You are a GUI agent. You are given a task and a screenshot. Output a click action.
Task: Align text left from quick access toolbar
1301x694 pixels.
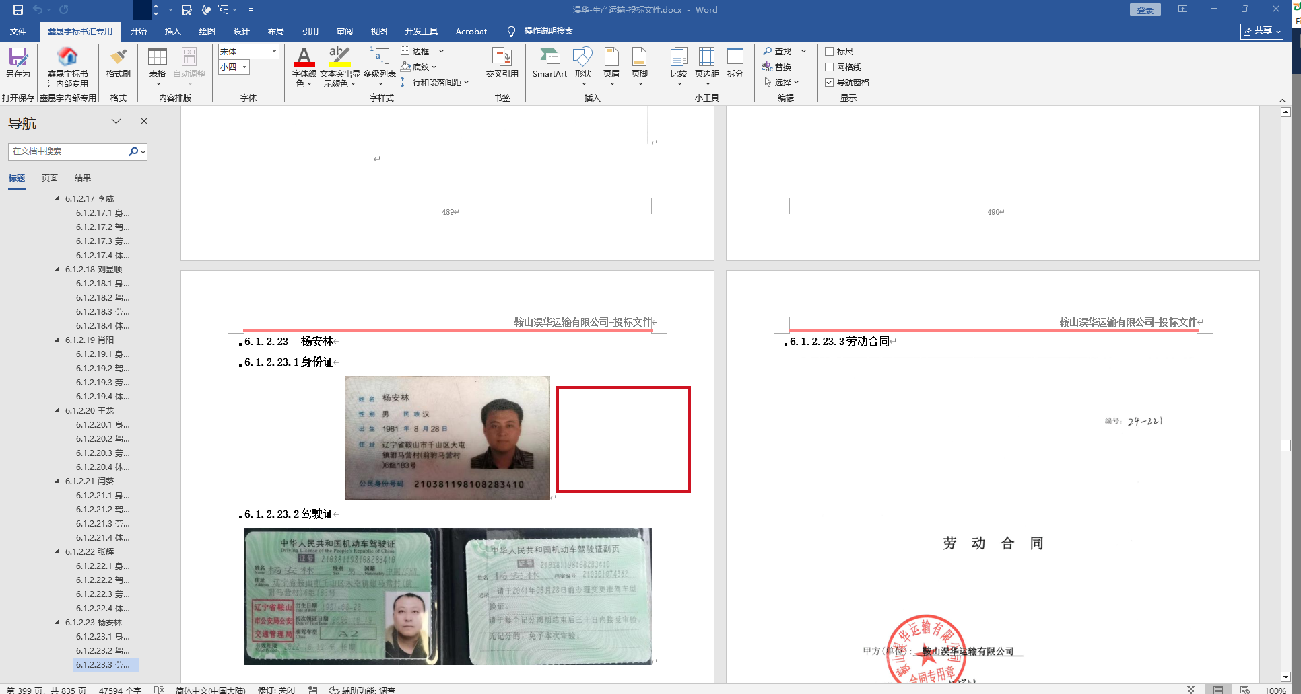[x=84, y=10]
